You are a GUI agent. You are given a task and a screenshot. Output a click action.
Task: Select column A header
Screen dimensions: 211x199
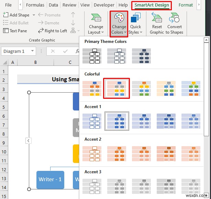pyautogui.click(x=13, y=62)
